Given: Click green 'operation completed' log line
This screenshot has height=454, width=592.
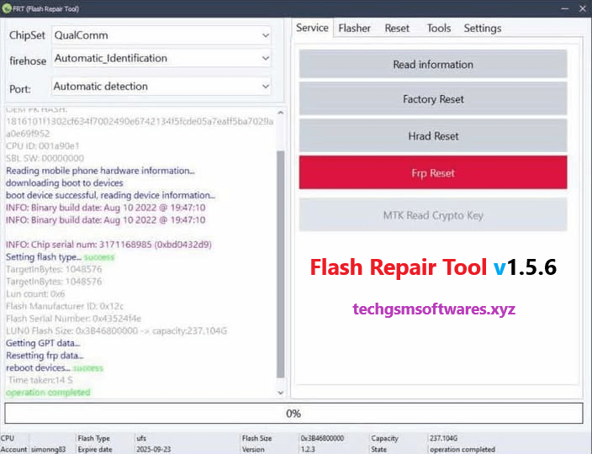Looking at the screenshot, I should tap(48, 393).
